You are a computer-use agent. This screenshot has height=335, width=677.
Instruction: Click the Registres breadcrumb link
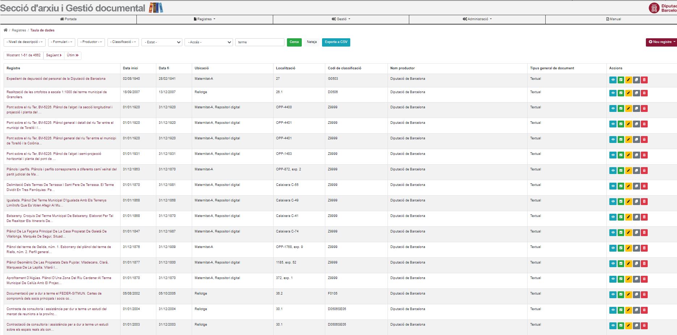(x=19, y=30)
